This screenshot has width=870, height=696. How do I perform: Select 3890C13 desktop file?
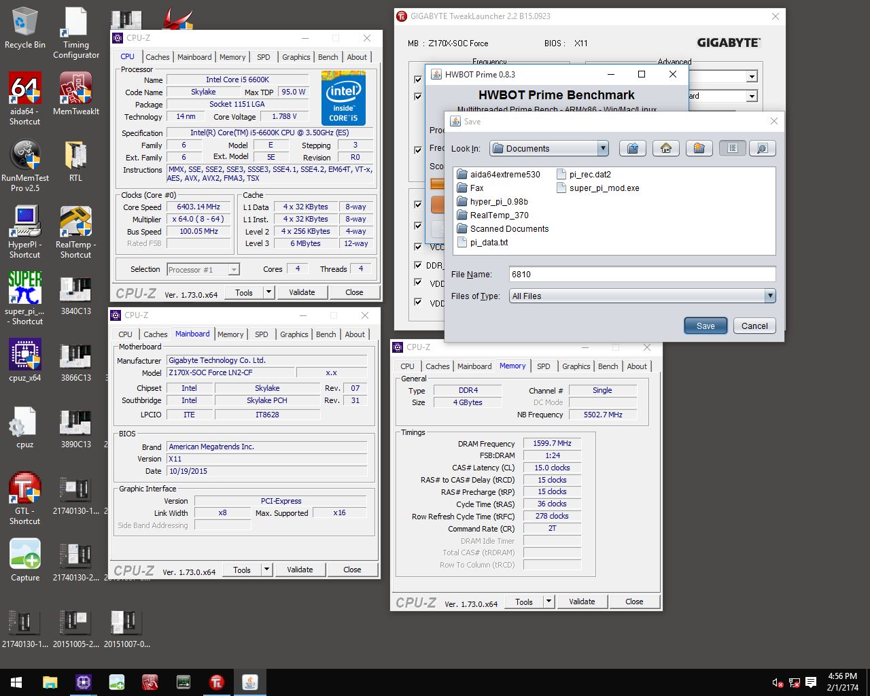click(x=75, y=428)
